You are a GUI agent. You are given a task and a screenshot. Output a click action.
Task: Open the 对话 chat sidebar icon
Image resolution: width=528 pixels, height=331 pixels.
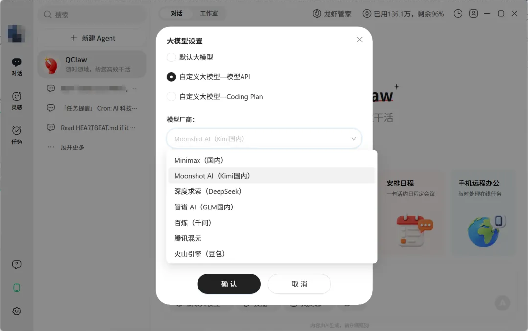click(x=17, y=66)
